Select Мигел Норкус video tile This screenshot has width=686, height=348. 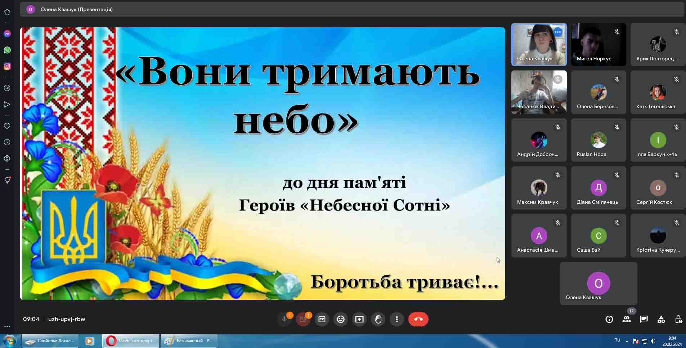[x=598, y=45]
